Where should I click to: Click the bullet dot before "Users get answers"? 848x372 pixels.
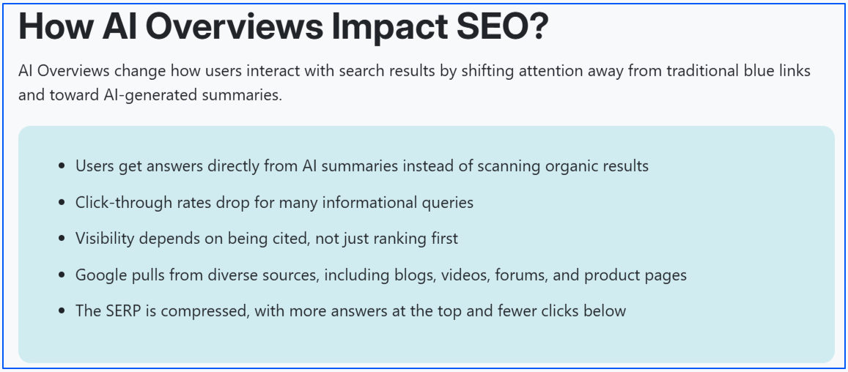pos(62,167)
